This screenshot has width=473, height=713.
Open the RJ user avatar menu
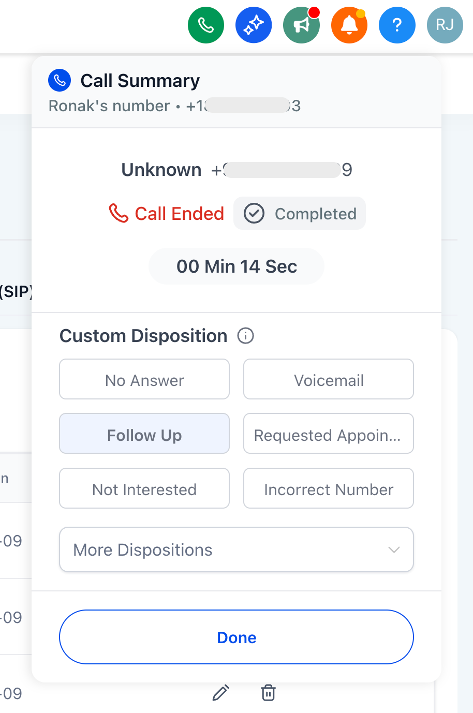point(445,25)
